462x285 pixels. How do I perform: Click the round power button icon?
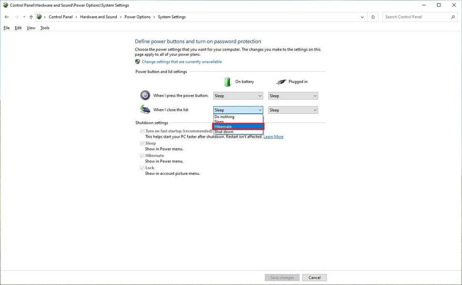tap(145, 95)
